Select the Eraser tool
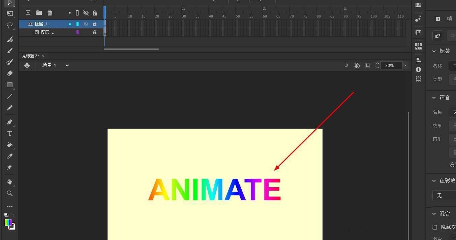Viewport: 456px width, 240px height. click(x=10, y=73)
